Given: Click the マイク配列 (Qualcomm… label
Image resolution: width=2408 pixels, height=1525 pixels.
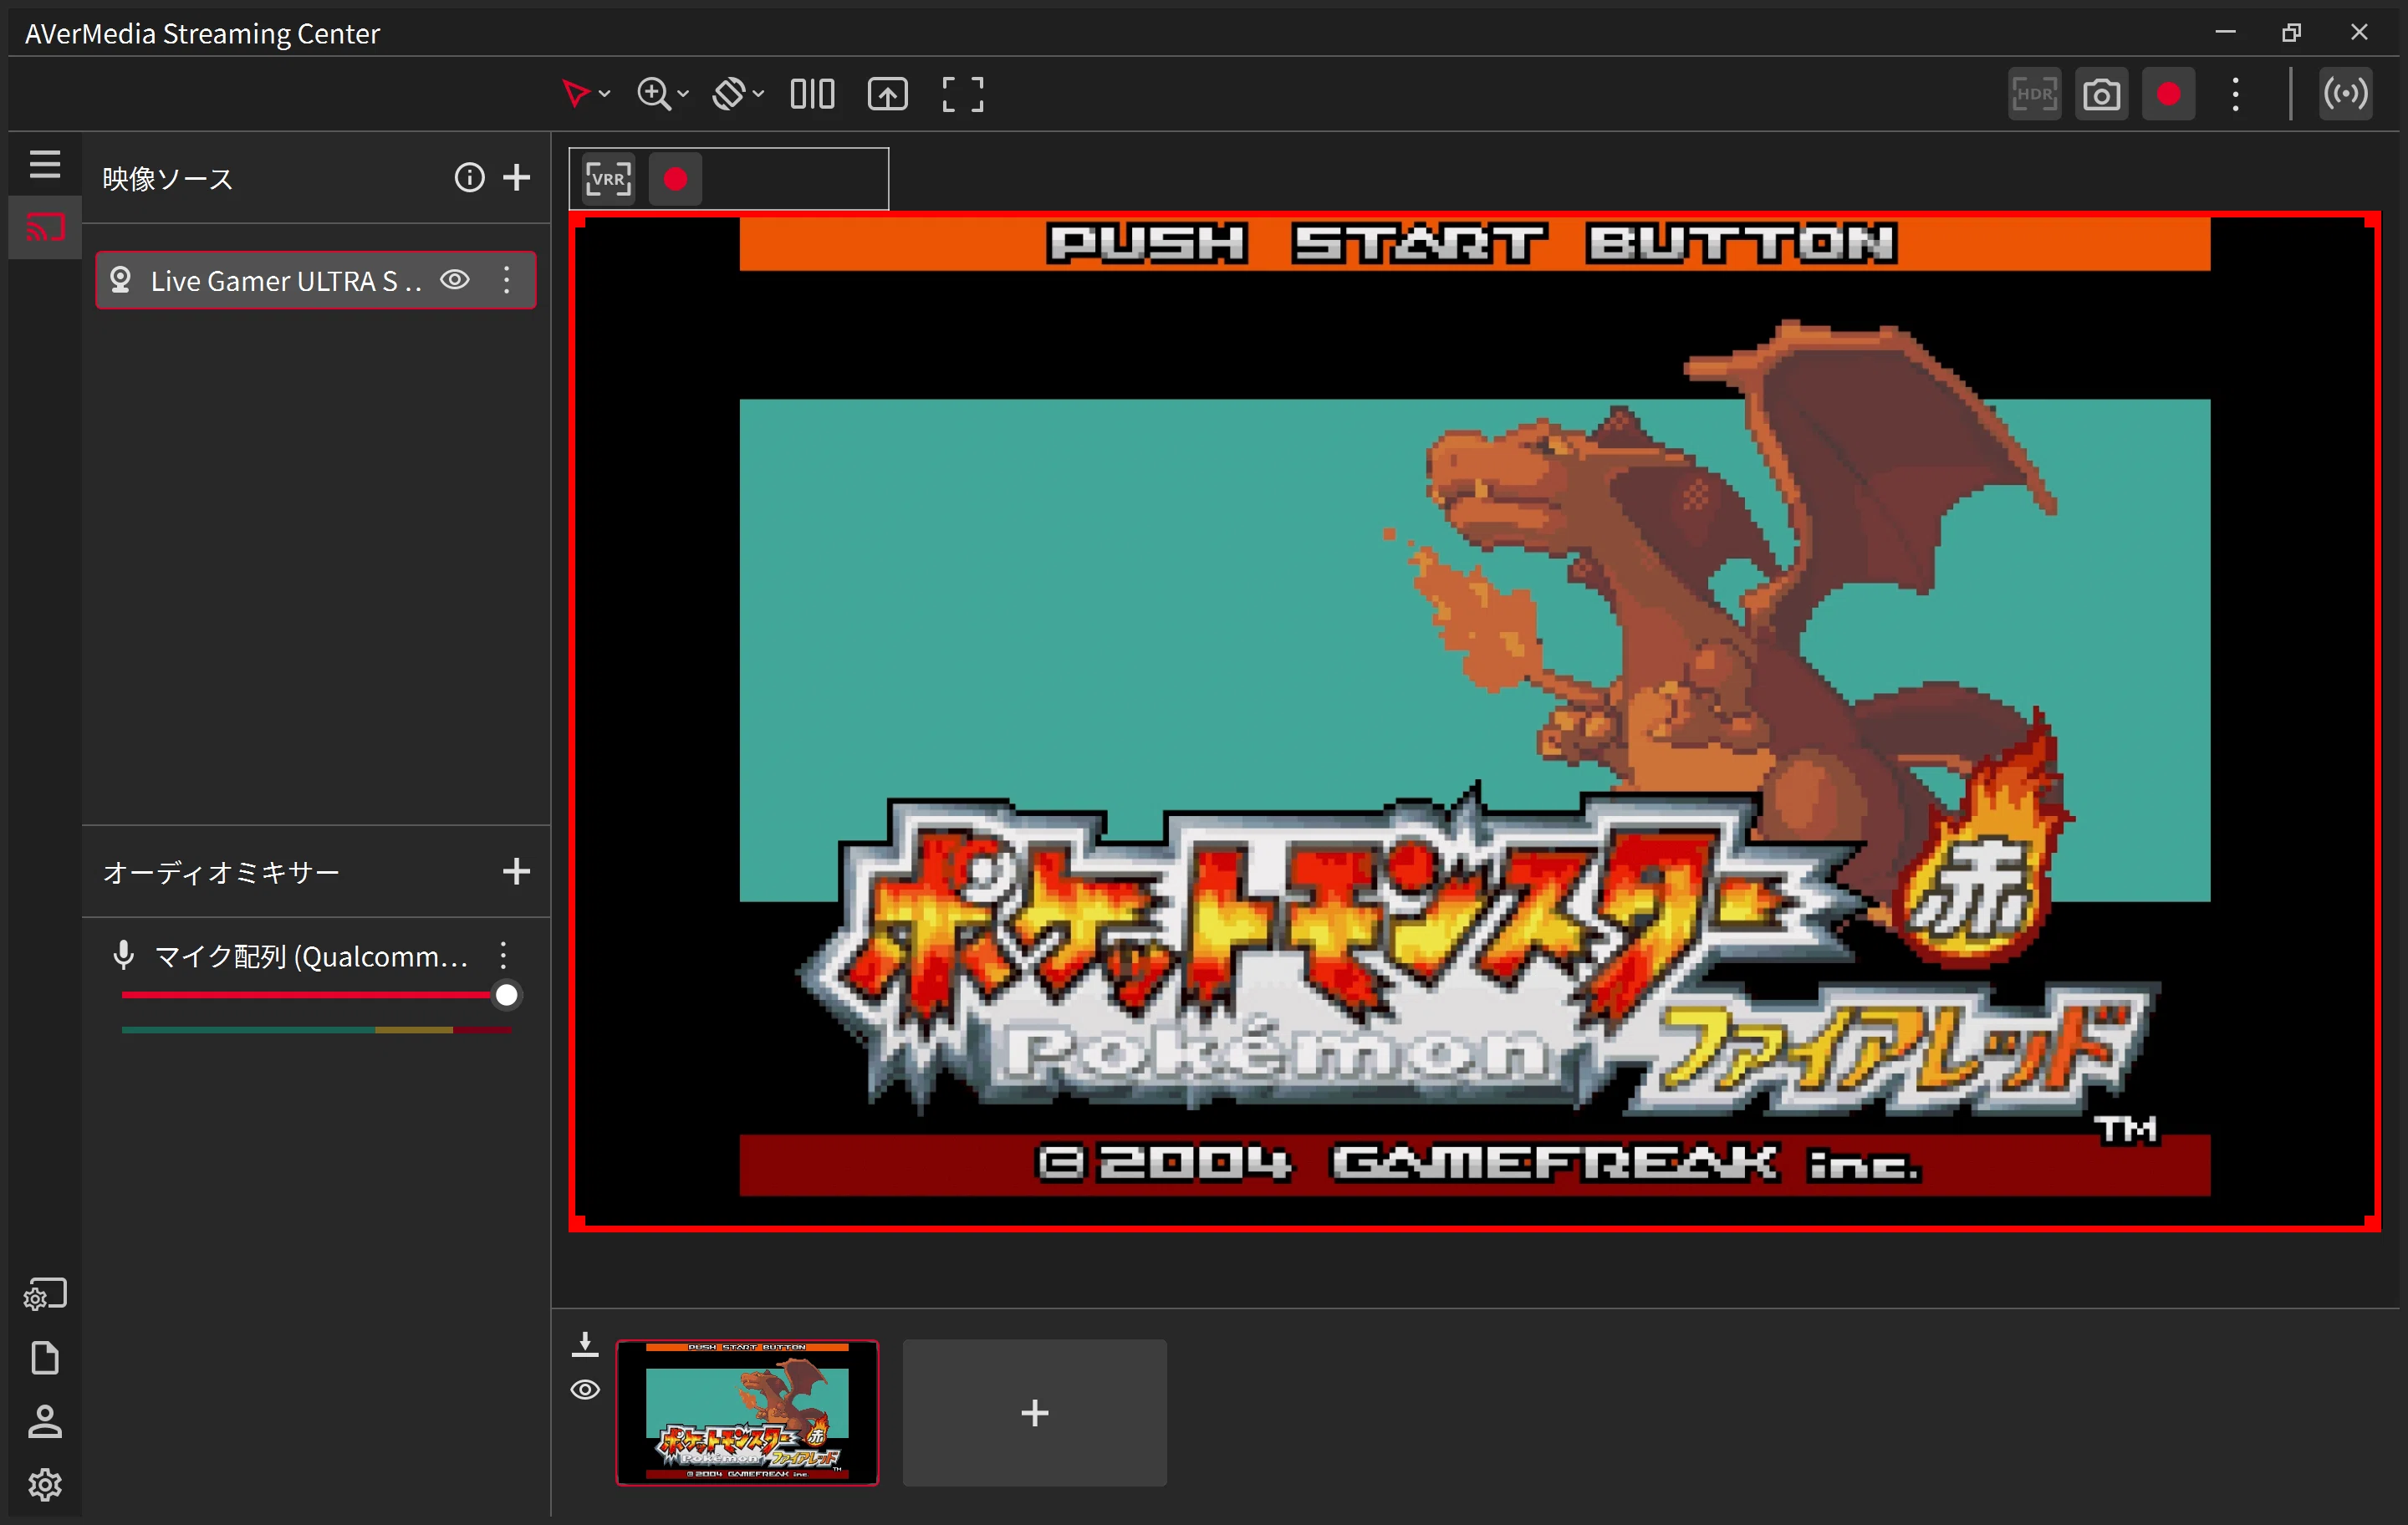Looking at the screenshot, I should (311, 957).
